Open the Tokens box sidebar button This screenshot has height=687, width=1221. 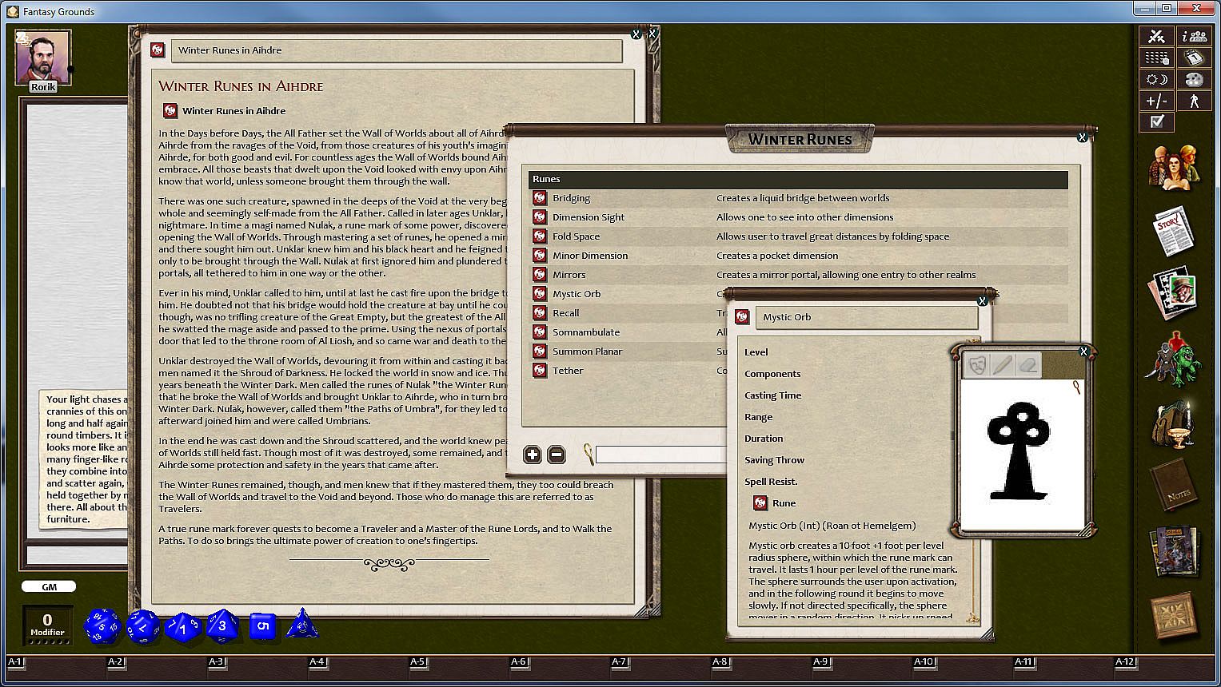point(1175,615)
